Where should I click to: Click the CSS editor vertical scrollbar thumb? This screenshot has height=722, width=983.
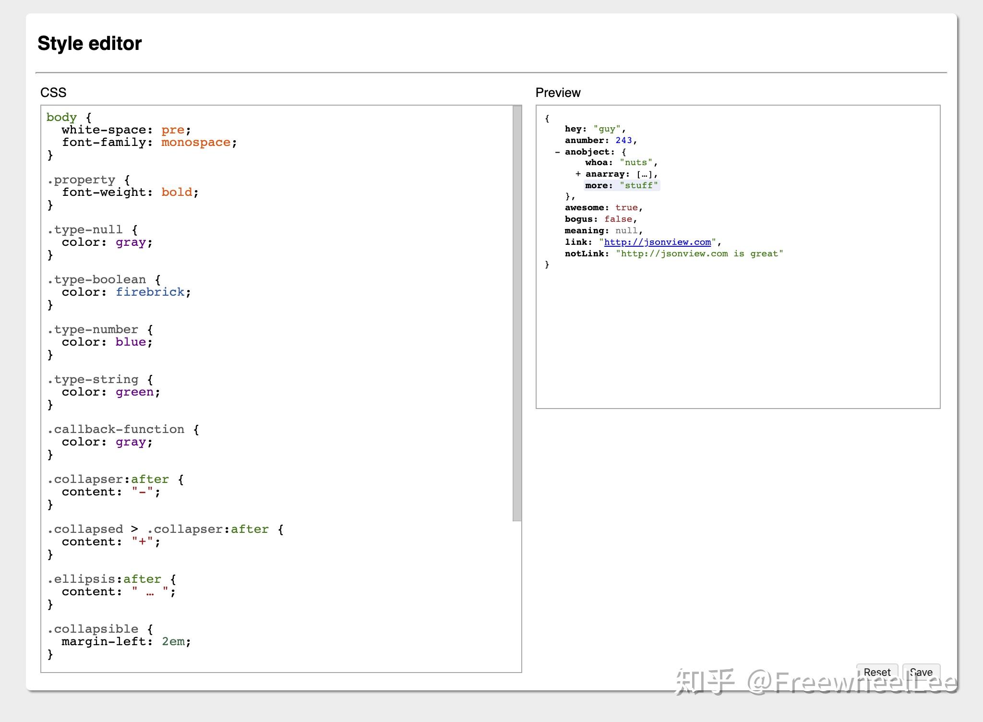[x=517, y=312]
